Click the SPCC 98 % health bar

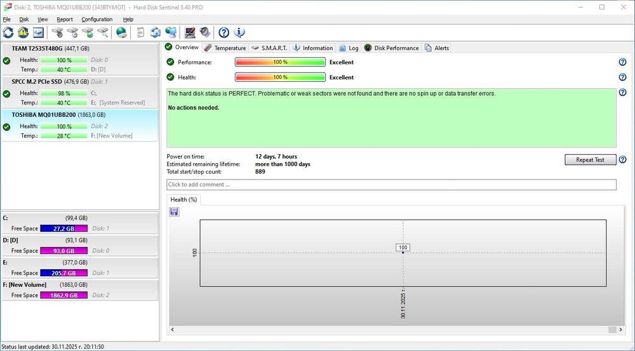point(64,93)
